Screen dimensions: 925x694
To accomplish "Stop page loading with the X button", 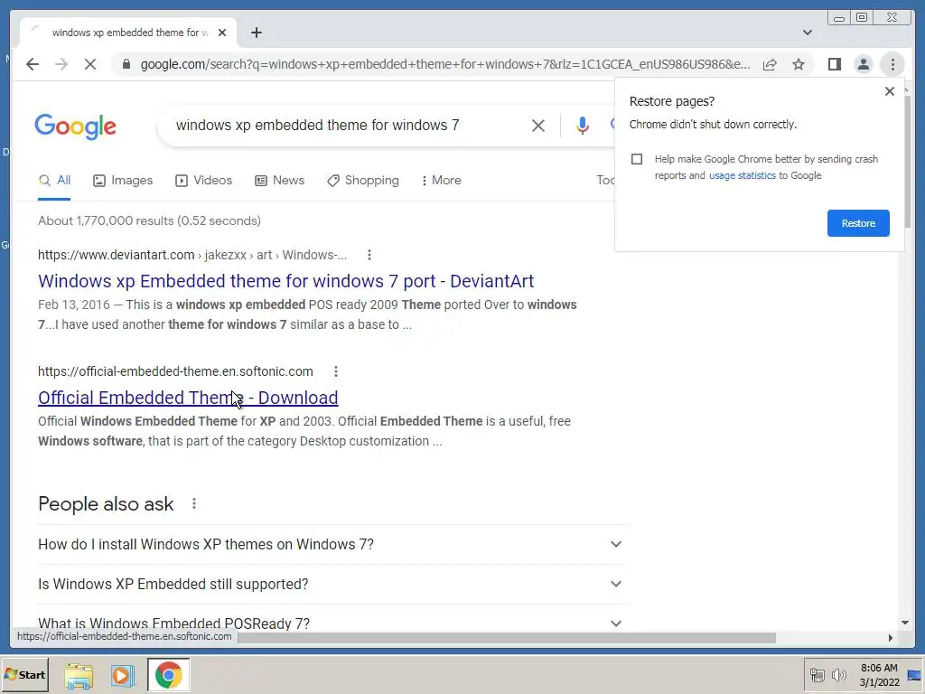I will point(90,64).
